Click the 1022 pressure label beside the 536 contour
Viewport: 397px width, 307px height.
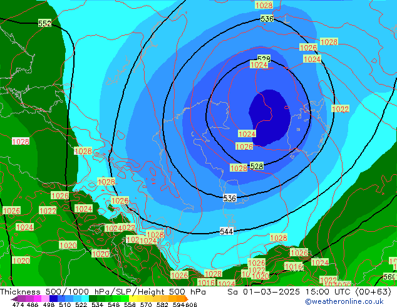click(x=340, y=109)
